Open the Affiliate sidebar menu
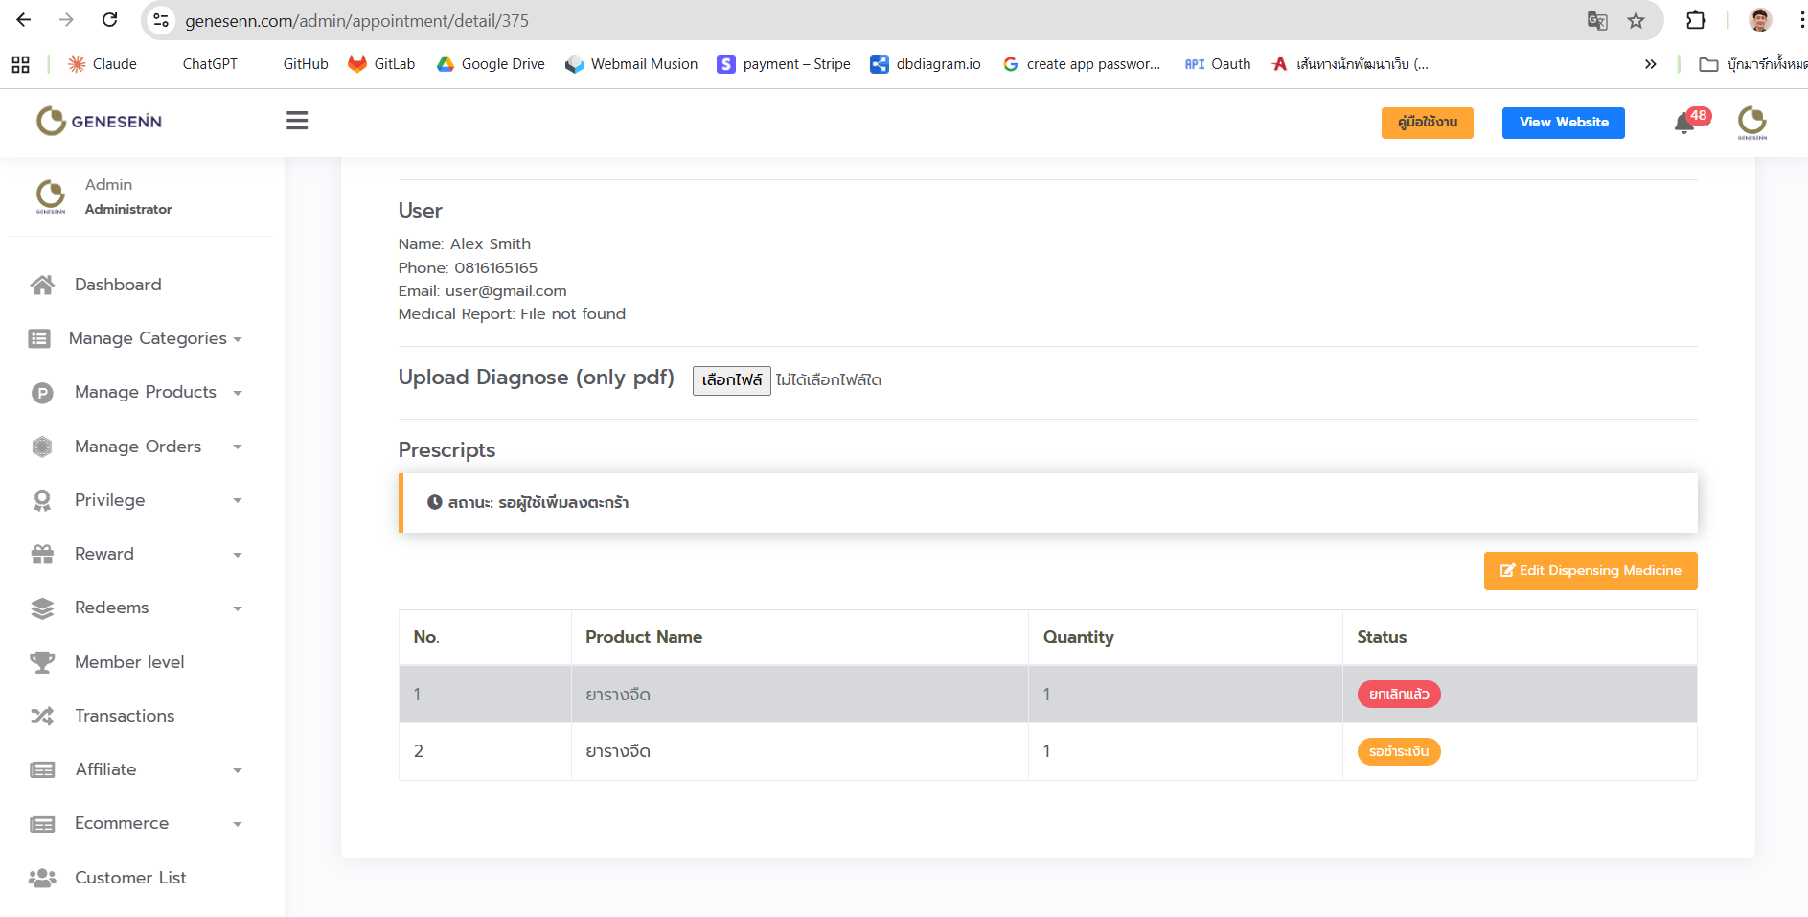 click(x=105, y=769)
